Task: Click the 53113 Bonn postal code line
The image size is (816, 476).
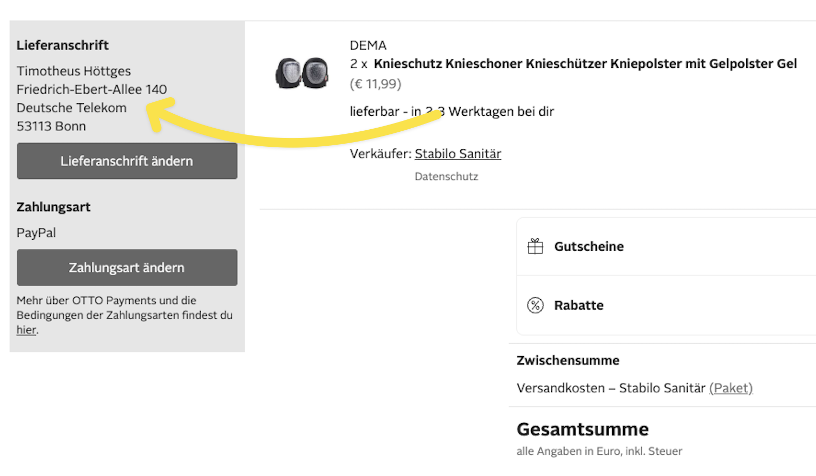Action: point(51,127)
